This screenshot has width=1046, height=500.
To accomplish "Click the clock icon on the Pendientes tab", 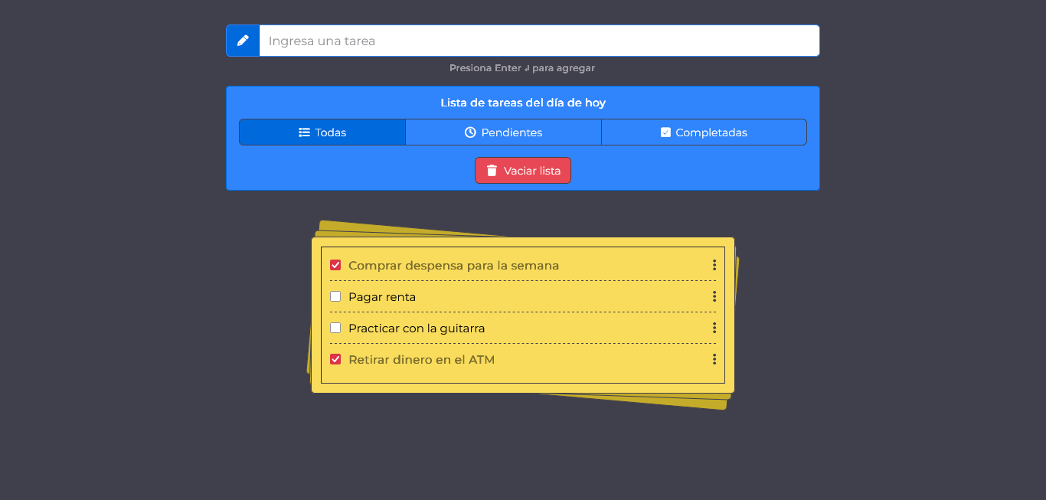I will click(x=470, y=132).
